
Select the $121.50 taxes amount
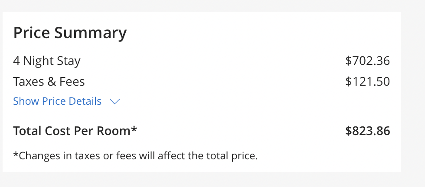368,81
